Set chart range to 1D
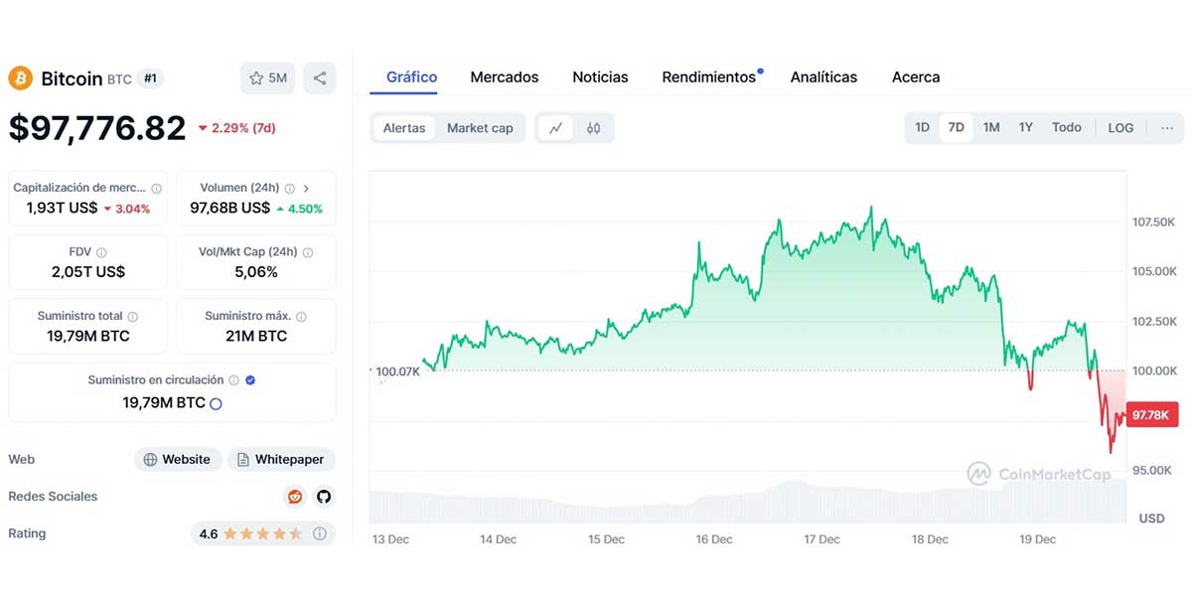 (x=922, y=128)
